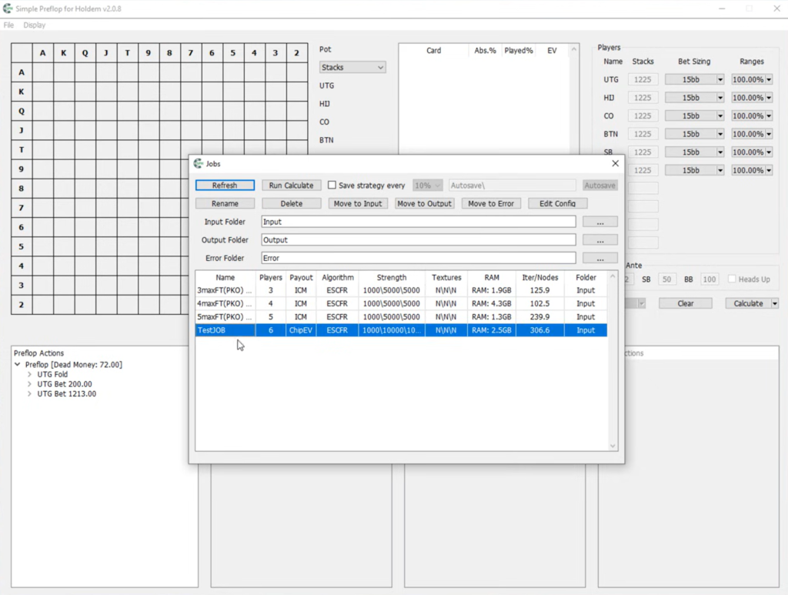Open the Display menu

(34, 25)
